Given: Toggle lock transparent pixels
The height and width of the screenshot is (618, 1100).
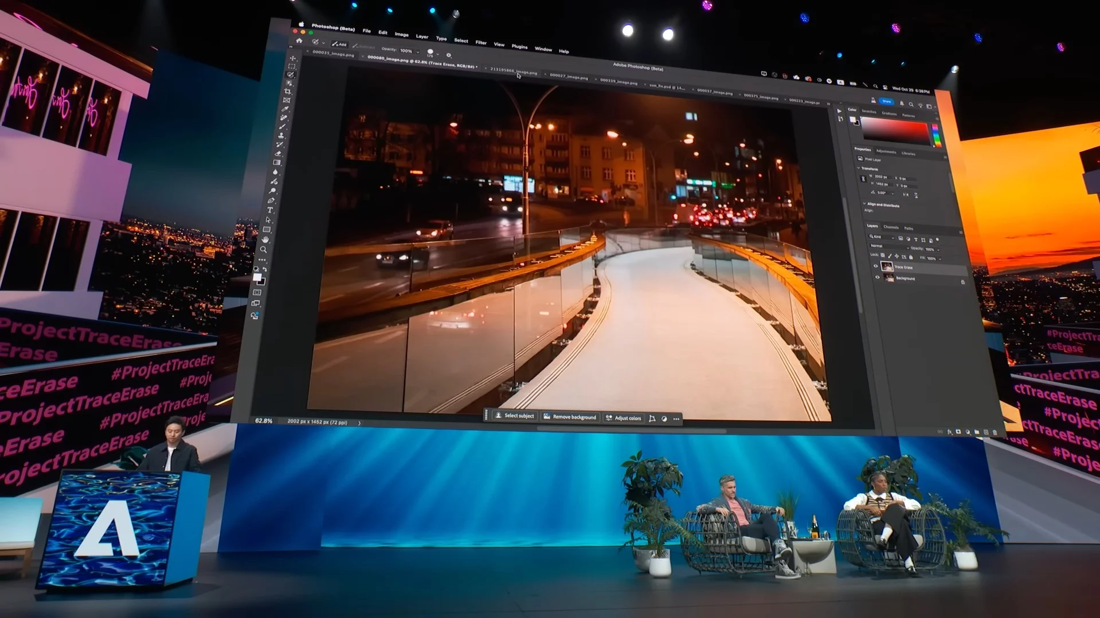Looking at the screenshot, I should [883, 255].
